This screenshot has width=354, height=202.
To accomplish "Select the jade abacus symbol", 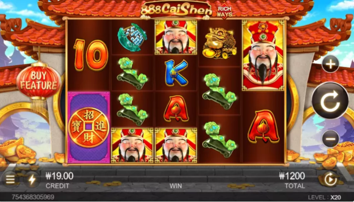I will pyautogui.click(x=132, y=37).
